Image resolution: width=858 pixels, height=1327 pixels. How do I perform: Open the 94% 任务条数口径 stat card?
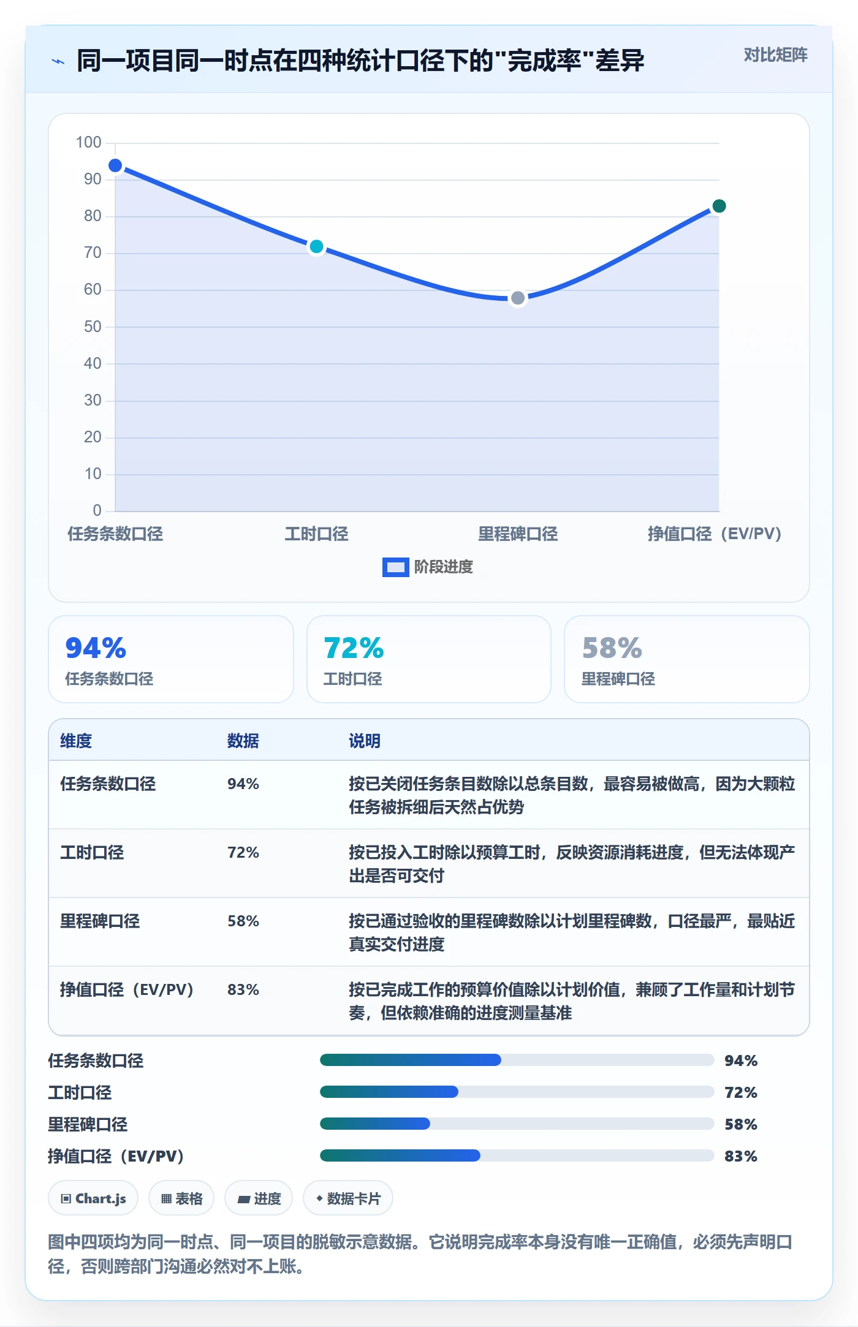coord(171,659)
